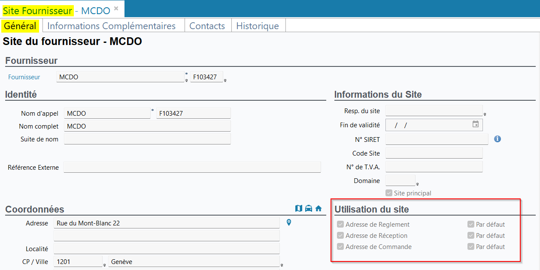This screenshot has width=540, height=270.
Task: Toggle Adresse de Réception checkbox
Action: 340,235
